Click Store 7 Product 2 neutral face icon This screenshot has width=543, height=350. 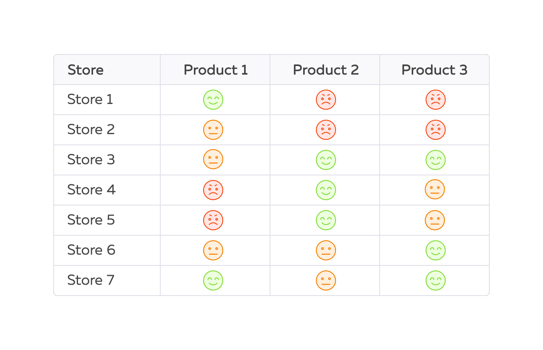pyautogui.click(x=326, y=280)
